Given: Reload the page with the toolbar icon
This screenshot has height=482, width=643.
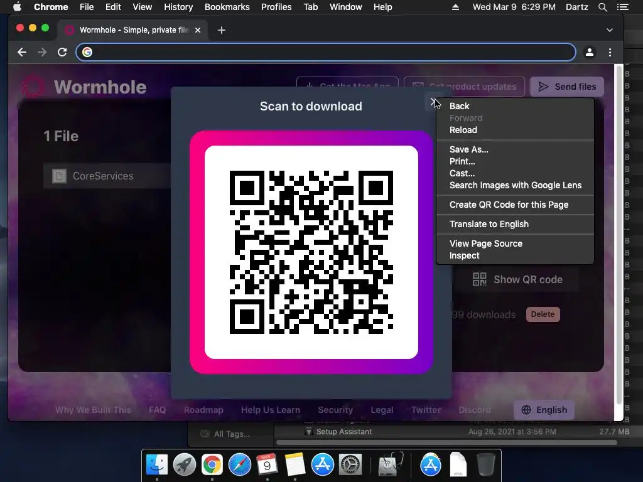Looking at the screenshot, I should (62, 52).
